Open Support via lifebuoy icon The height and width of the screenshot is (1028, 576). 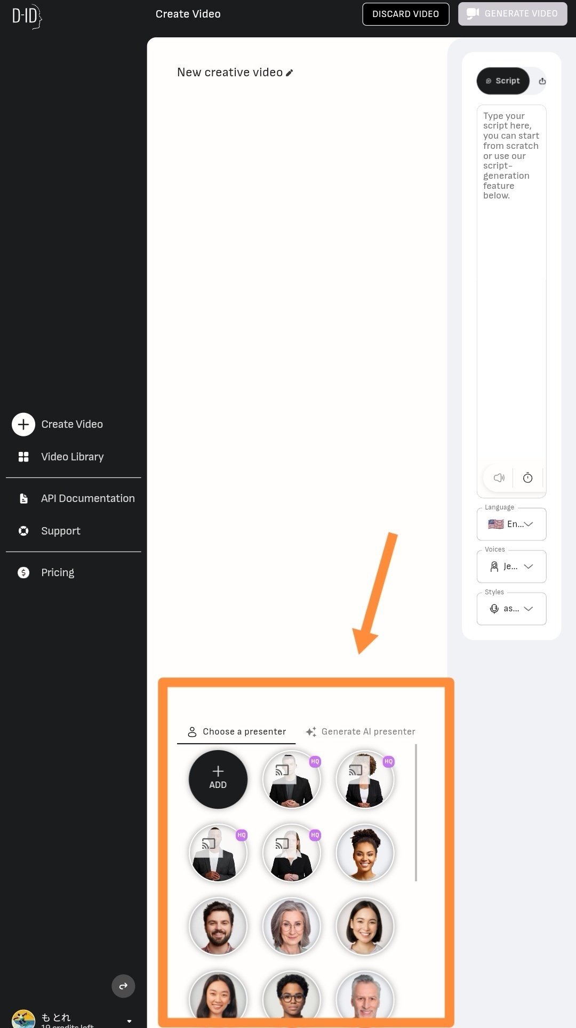click(23, 531)
